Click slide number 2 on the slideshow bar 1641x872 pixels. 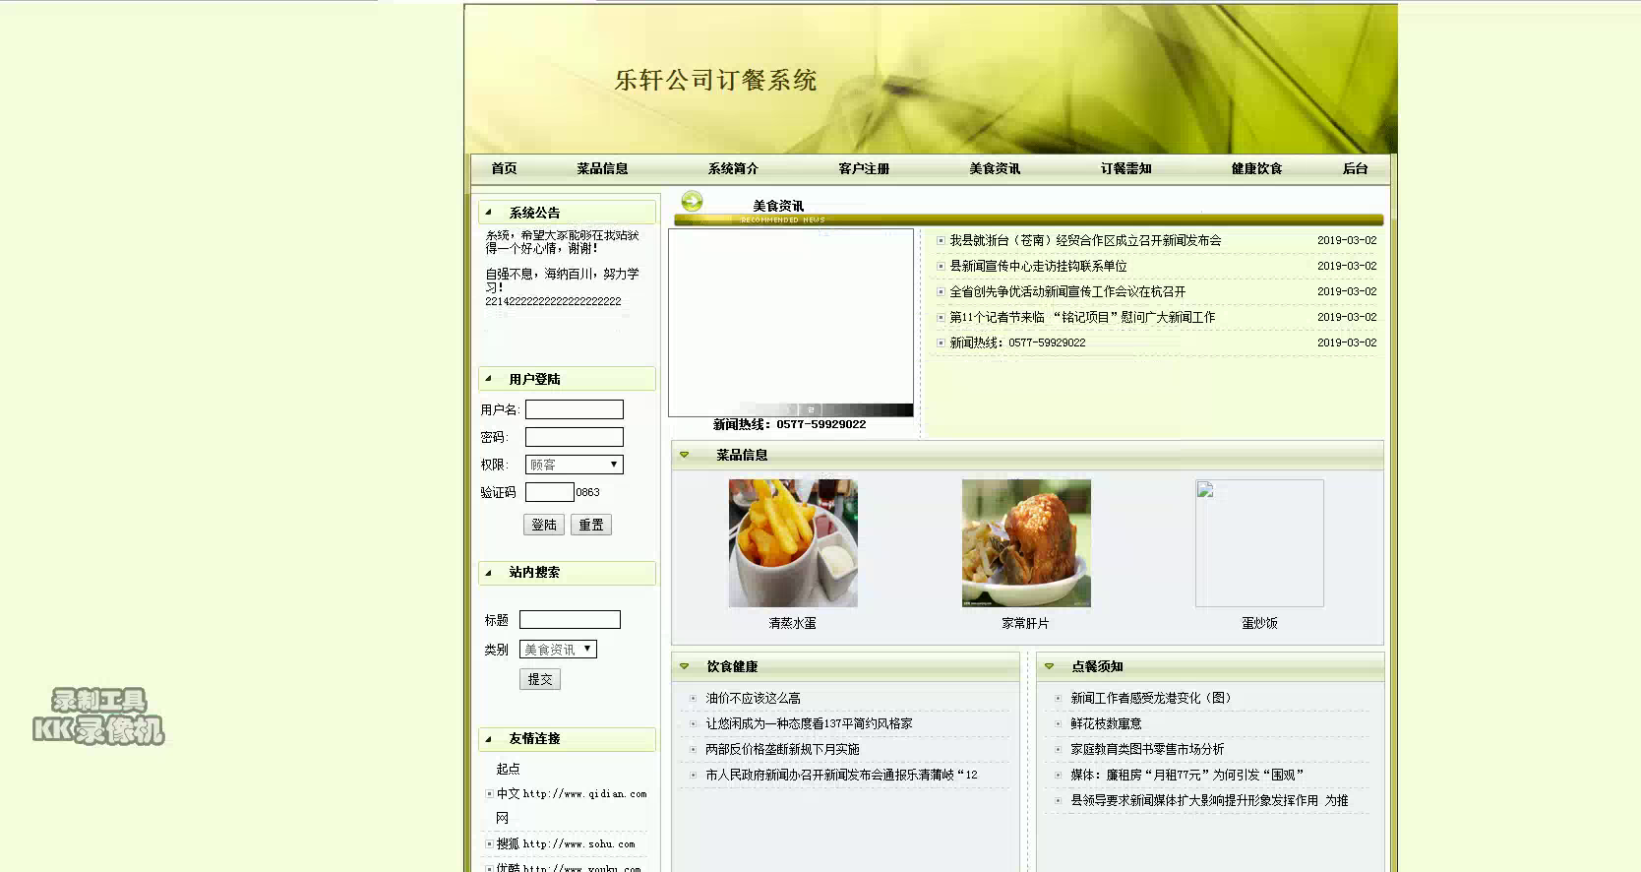click(811, 409)
